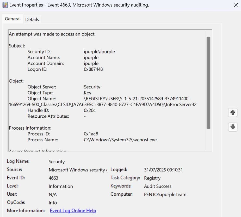Select the General tab
Screen dimensions: 241x217
tap(13, 19)
